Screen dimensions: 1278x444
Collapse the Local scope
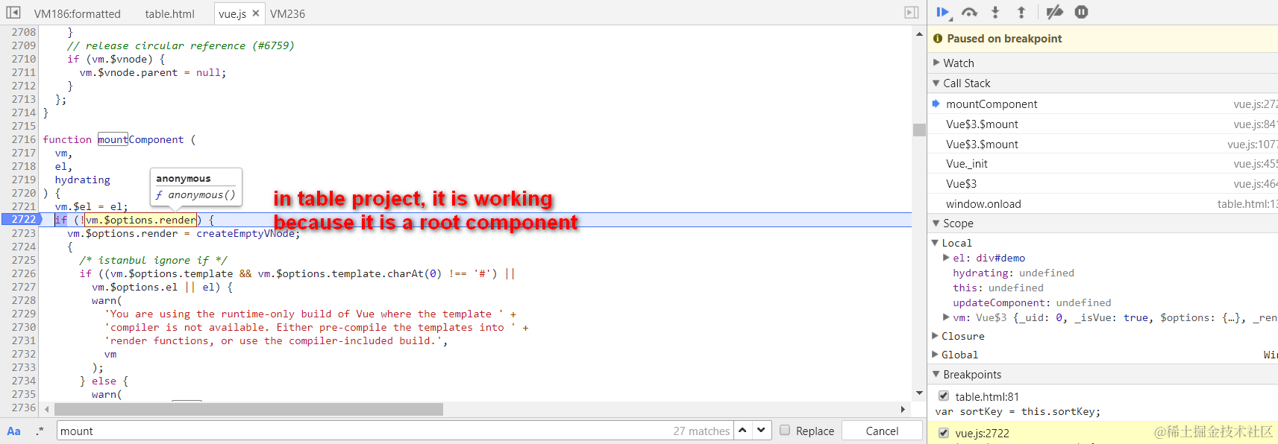pyautogui.click(x=935, y=243)
